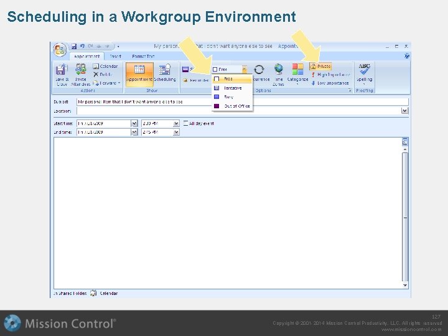Switch to the Appointment ribbon tab
Image resolution: width=448 pixels, height=336 pixels.
(87, 56)
